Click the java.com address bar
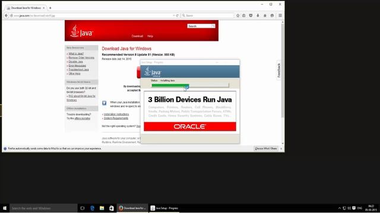 (92, 15)
